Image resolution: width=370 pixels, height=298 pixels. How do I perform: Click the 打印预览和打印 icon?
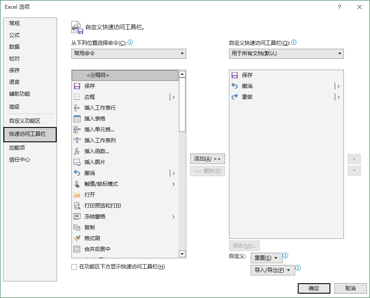coord(77,206)
